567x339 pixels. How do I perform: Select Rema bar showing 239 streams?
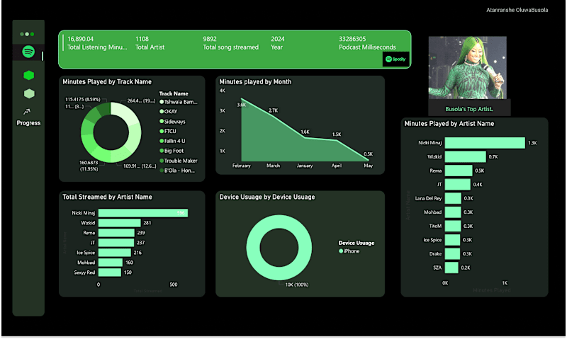pyautogui.click(x=116, y=233)
